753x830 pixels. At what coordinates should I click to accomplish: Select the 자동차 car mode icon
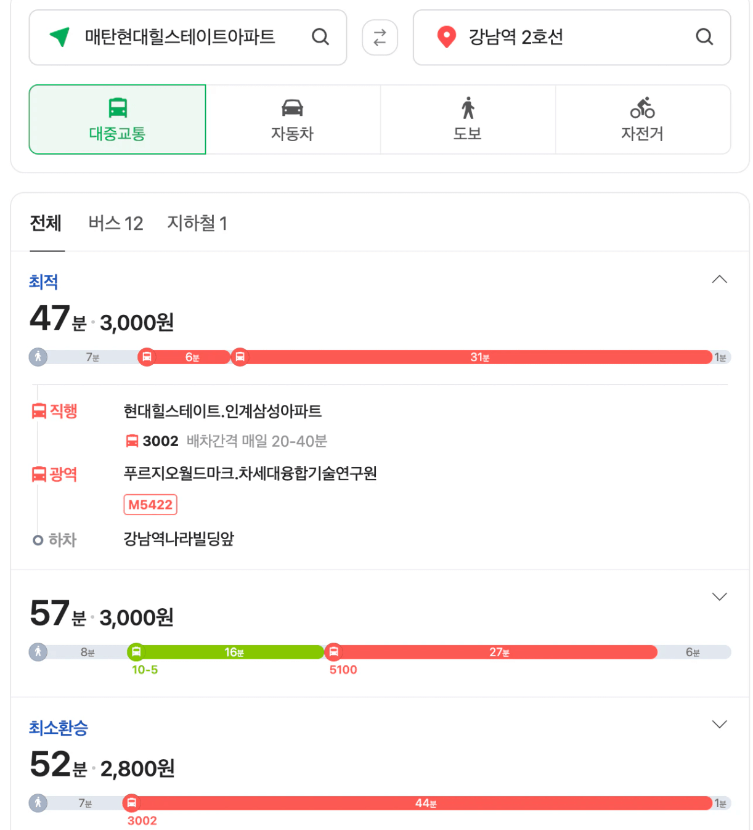click(x=292, y=108)
